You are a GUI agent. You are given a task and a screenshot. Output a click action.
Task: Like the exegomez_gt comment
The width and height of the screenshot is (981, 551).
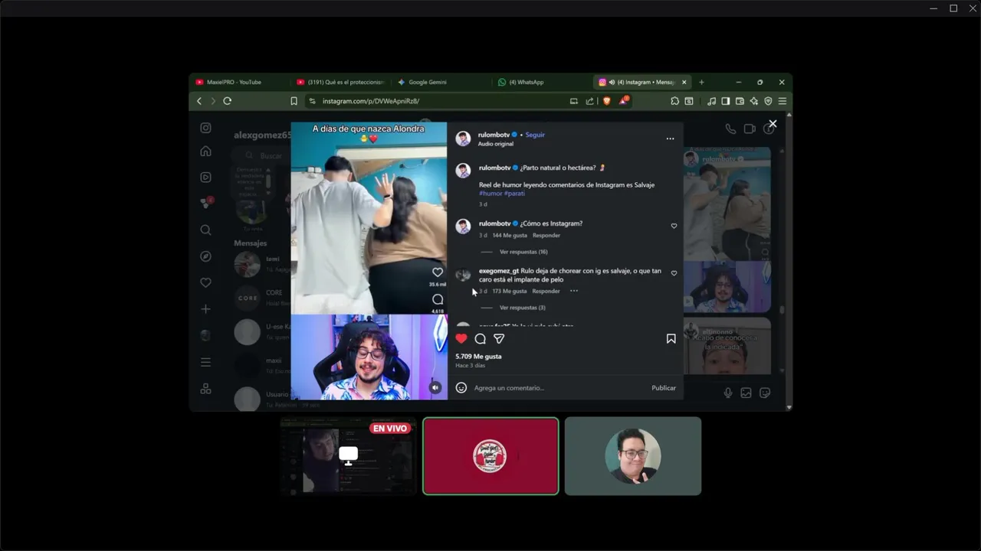tap(674, 273)
